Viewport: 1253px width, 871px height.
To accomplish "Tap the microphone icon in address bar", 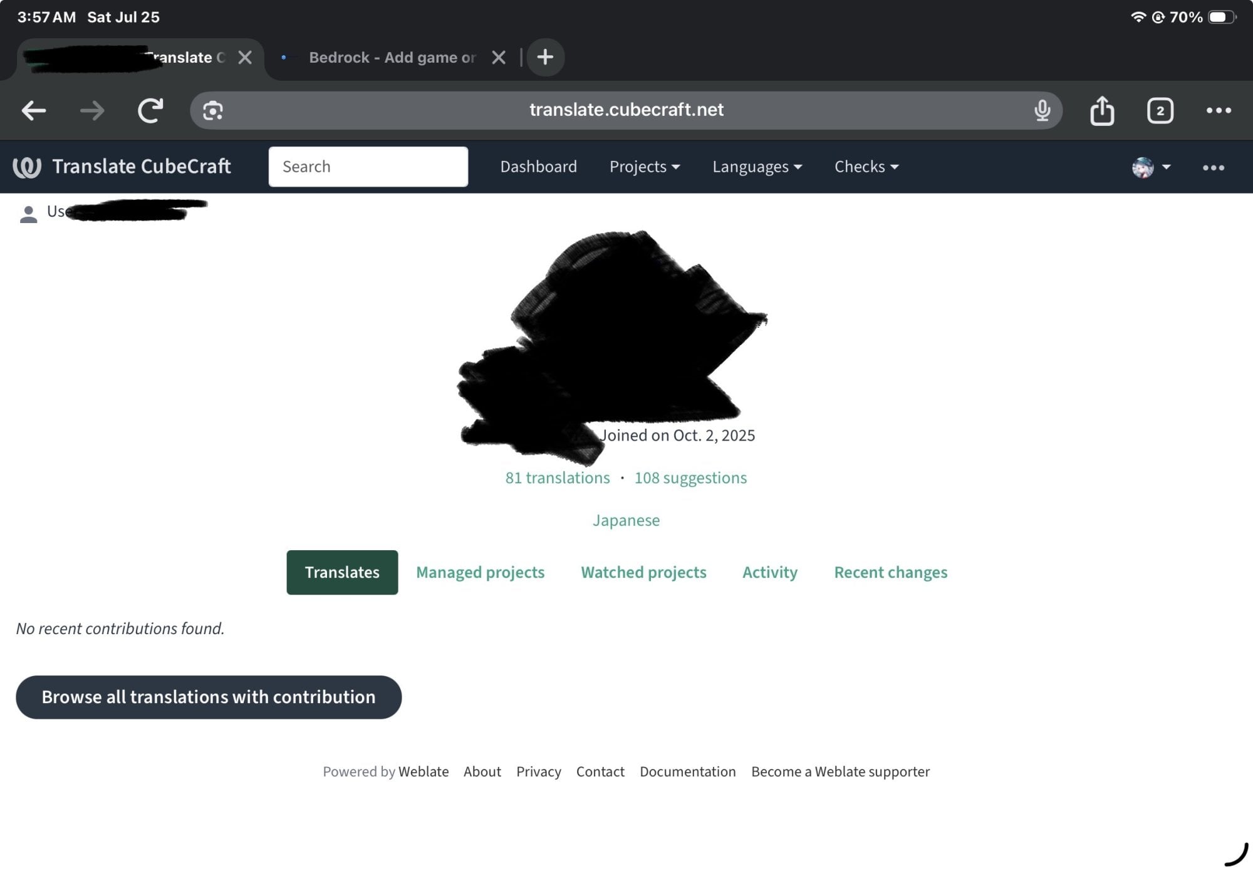I will [1042, 110].
